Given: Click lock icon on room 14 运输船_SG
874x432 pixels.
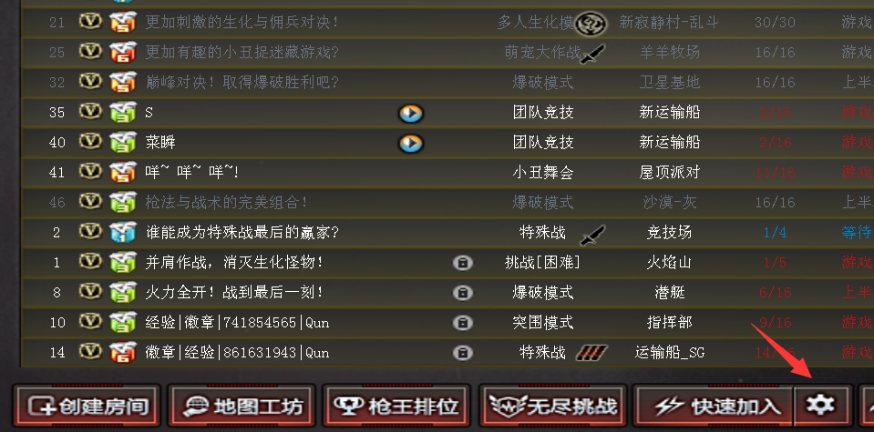Looking at the screenshot, I should tap(463, 353).
